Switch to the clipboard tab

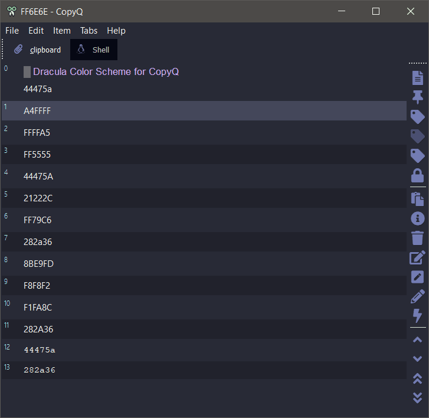click(38, 50)
